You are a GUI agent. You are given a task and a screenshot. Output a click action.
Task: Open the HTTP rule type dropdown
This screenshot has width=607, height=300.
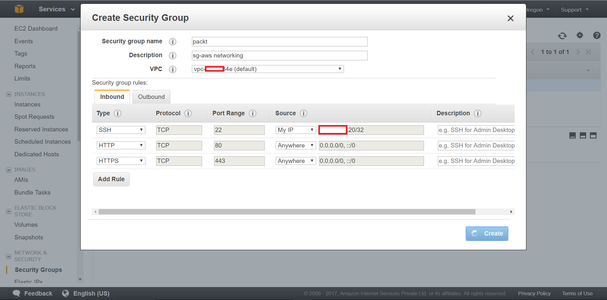(x=121, y=145)
